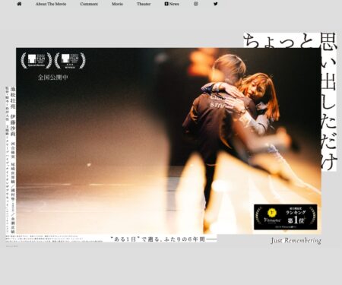Open About The Movie menu item

point(51,4)
